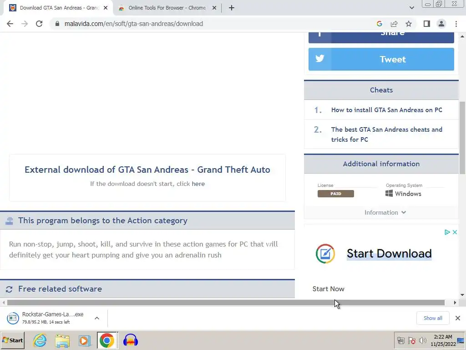Close the ad with the X icon
The width and height of the screenshot is (466, 350).
[455, 232]
